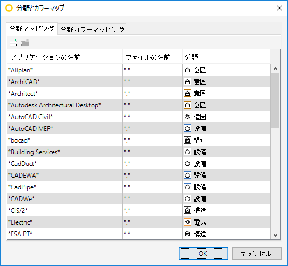Click the 設備 icon in *CADEWA* row
The height and width of the screenshot is (266, 288).
187,176
